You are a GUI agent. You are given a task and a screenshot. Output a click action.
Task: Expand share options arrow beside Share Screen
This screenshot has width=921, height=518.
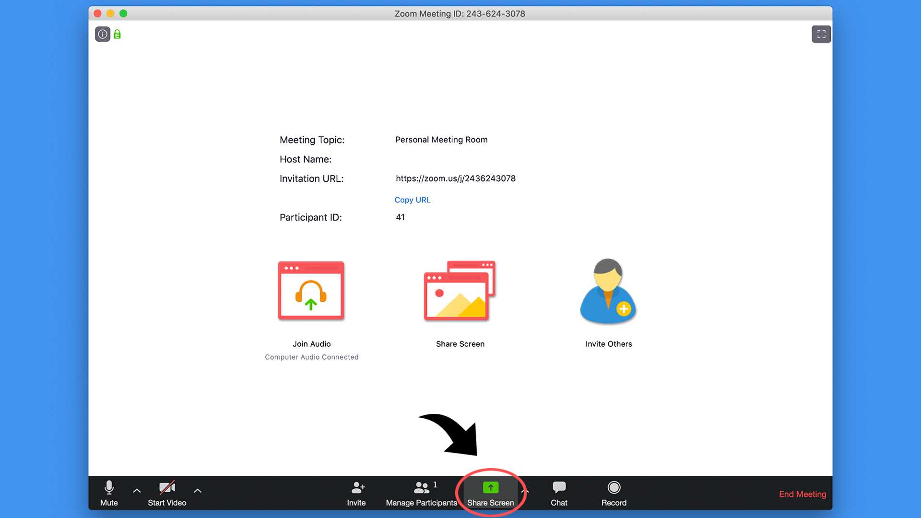(x=526, y=491)
